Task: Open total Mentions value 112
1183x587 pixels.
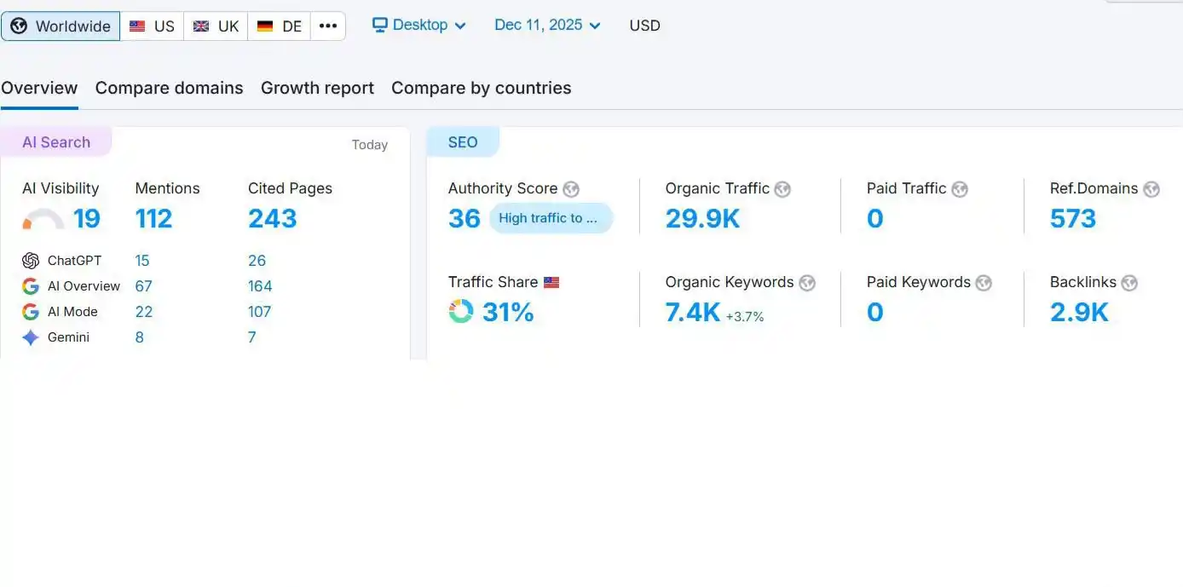Action: point(153,219)
